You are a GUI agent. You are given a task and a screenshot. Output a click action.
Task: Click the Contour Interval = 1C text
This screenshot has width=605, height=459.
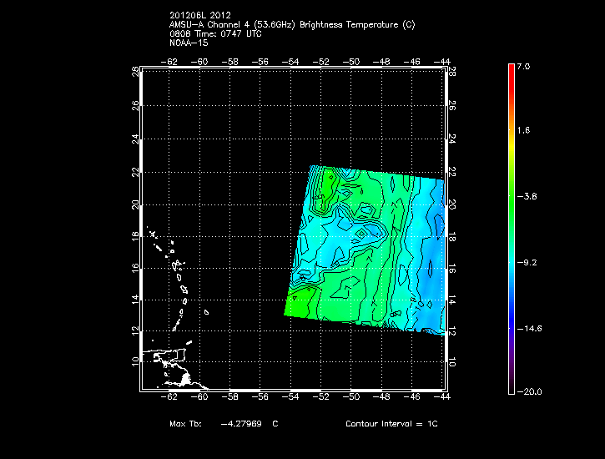coord(391,424)
